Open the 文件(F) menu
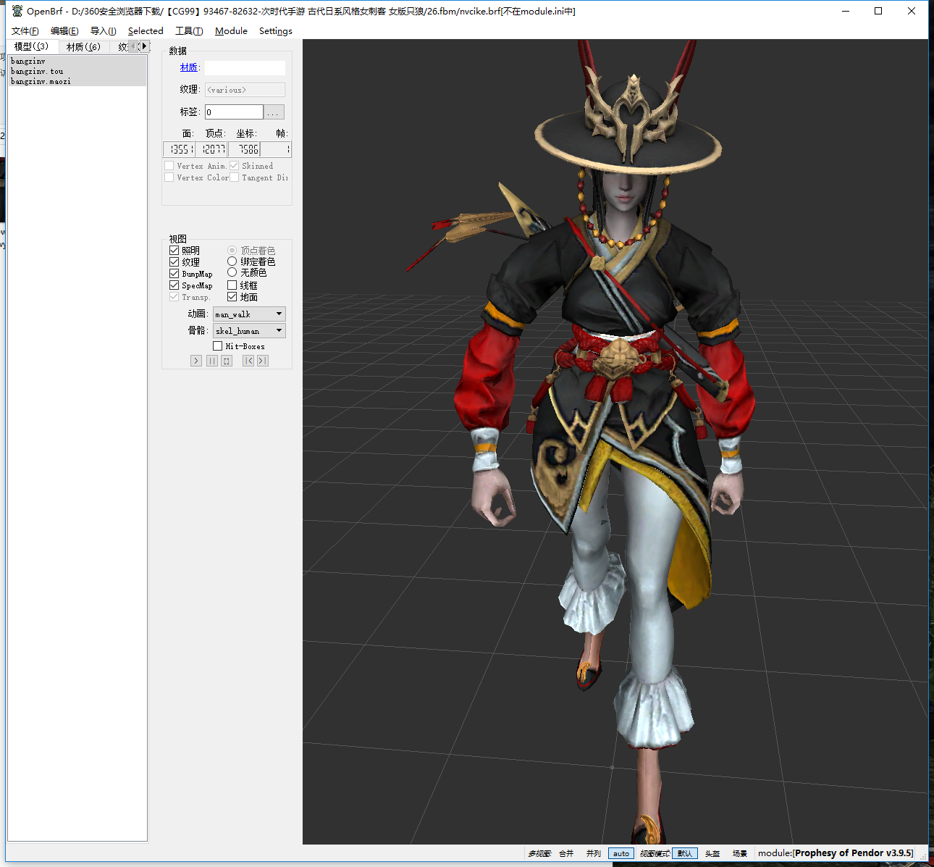 point(25,31)
